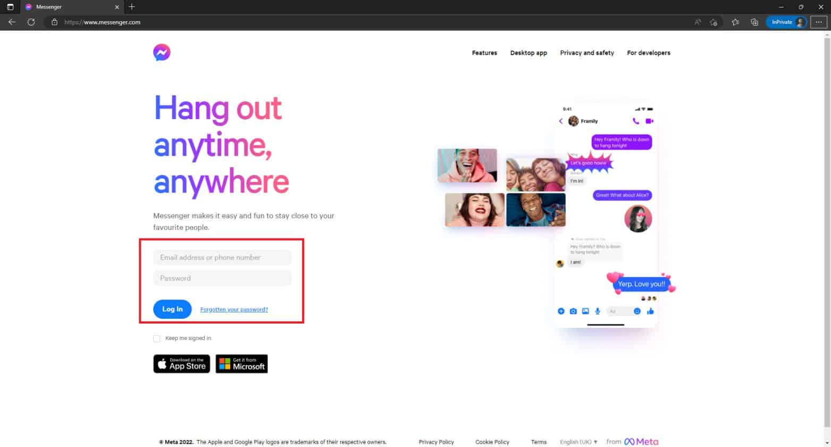Tick the Keep me signed in checkbox
The width and height of the screenshot is (831, 447).
(x=157, y=338)
